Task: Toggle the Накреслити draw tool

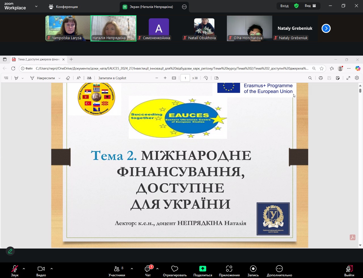Action: point(43,78)
